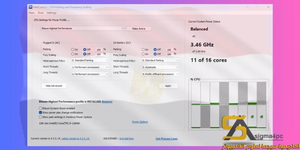Image resolution: width=300 pixels, height=150 pixels.
Task: Click the On Battery (DC) group label
Action: pos(122,43)
